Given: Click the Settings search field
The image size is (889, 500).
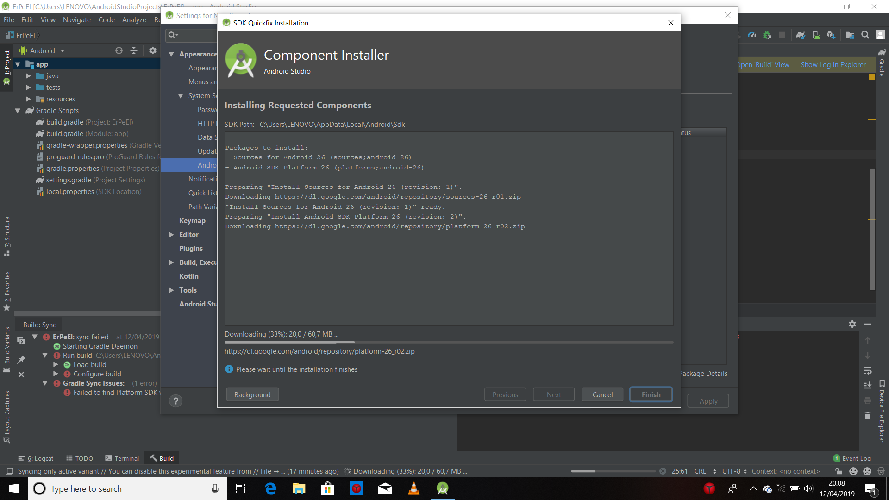Looking at the screenshot, I should pos(191,35).
